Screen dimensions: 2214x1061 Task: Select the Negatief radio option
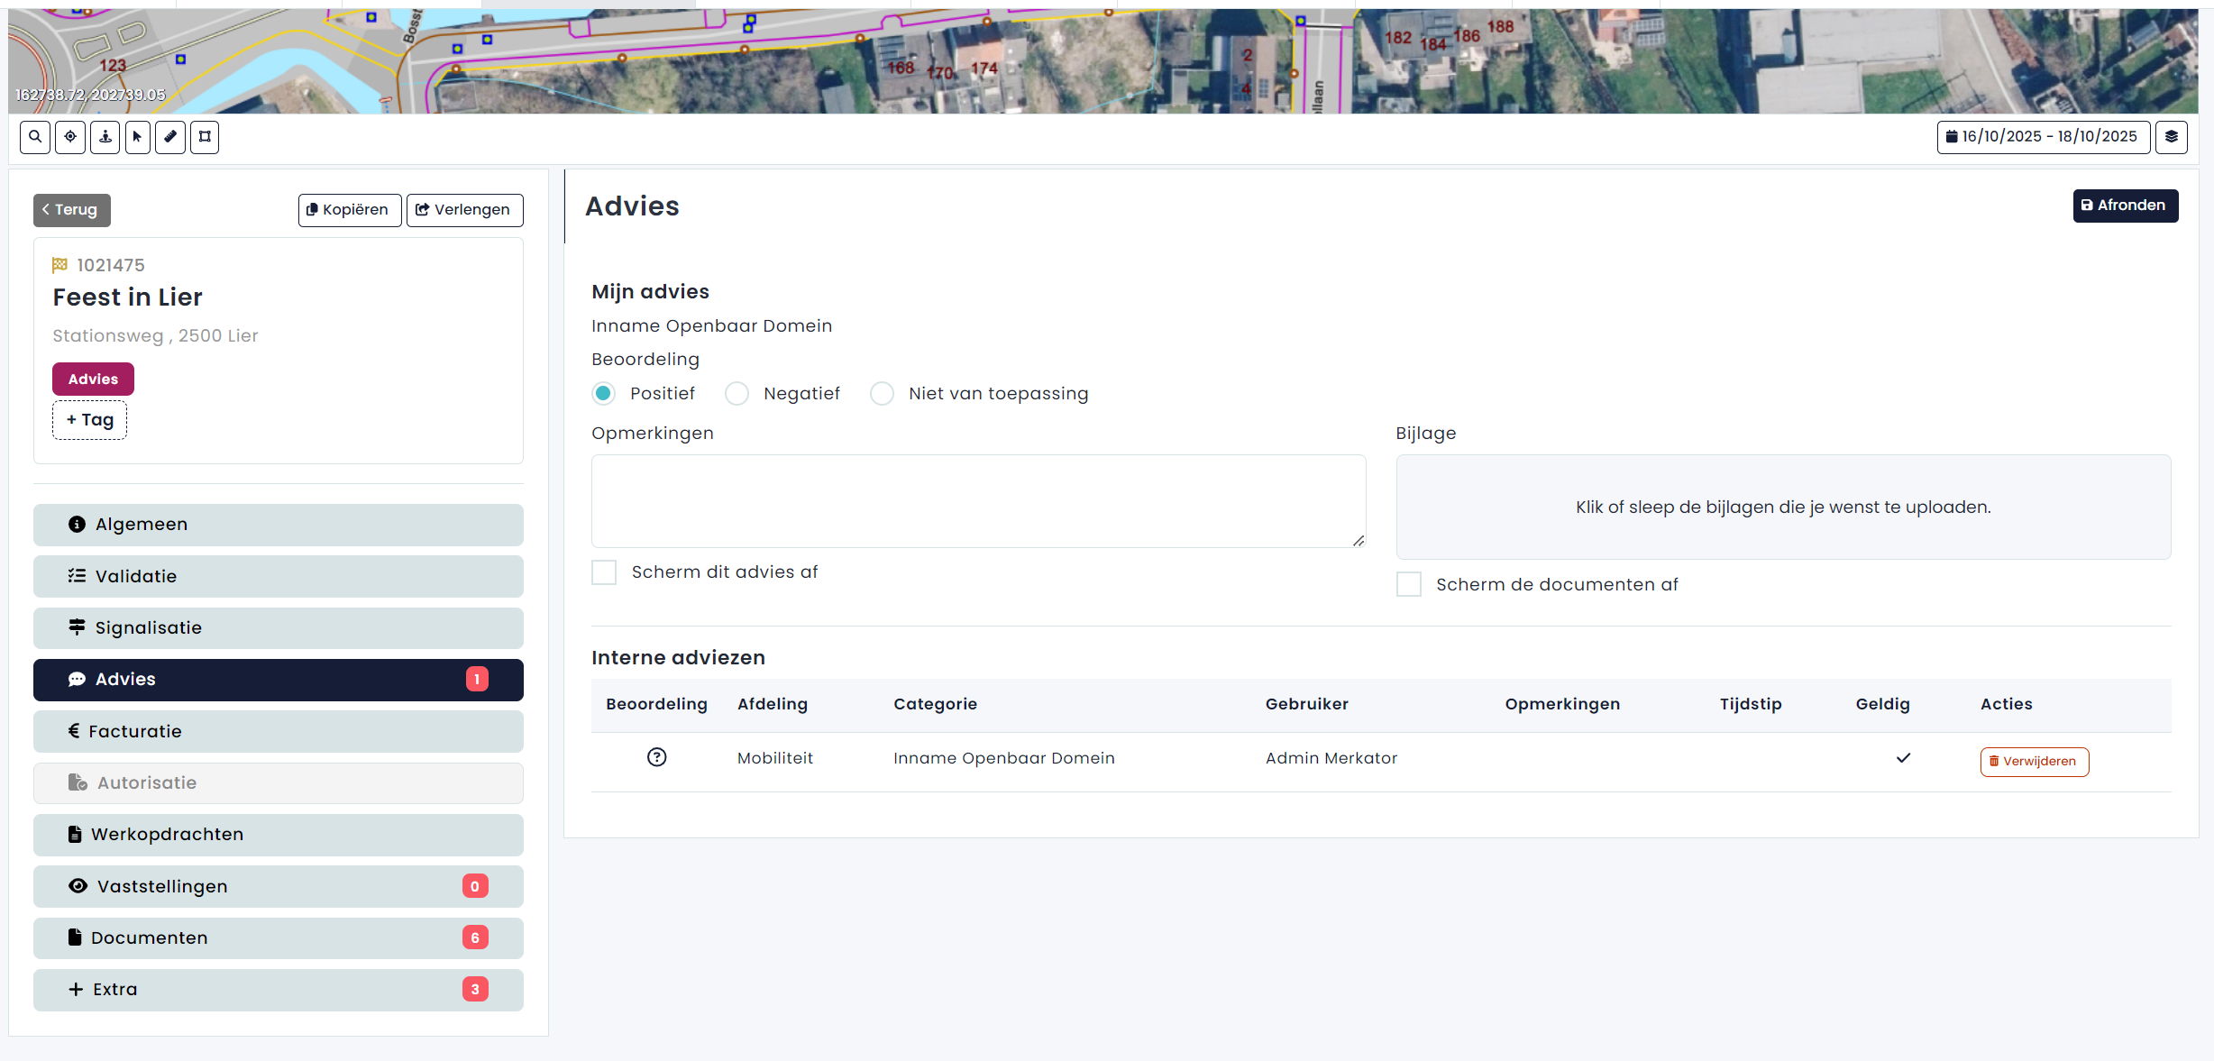coord(736,394)
